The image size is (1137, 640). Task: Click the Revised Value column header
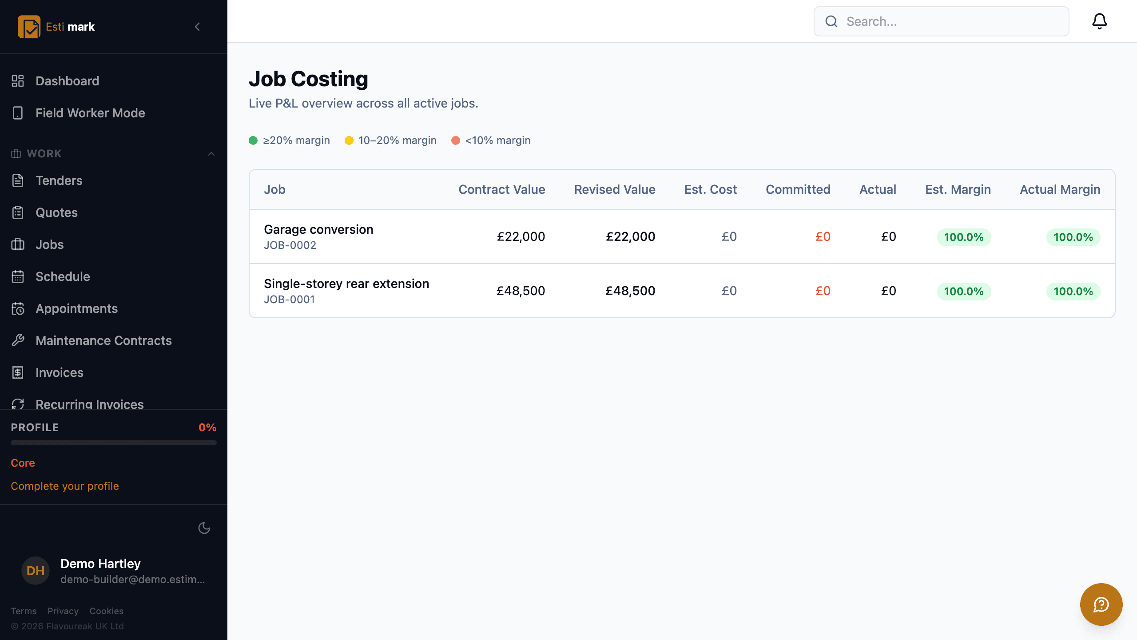615,189
